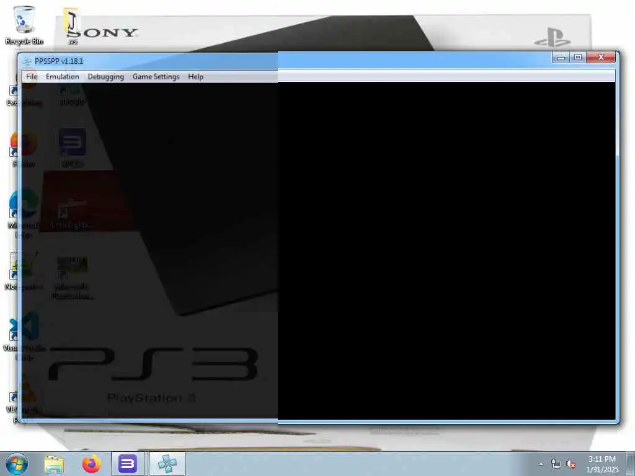The width and height of the screenshot is (635, 476).
Task: Click the Show desktop button
Action: (x=631, y=464)
